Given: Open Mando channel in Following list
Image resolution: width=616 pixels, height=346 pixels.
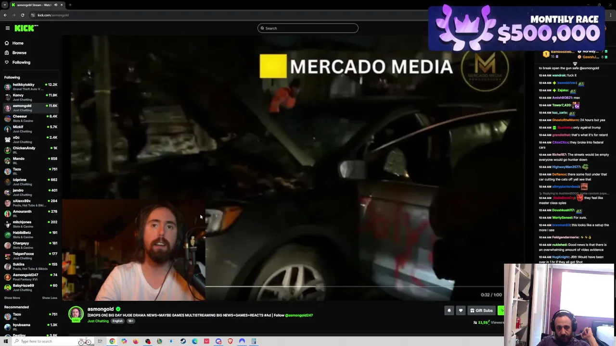Looking at the screenshot, I should 30,161.
